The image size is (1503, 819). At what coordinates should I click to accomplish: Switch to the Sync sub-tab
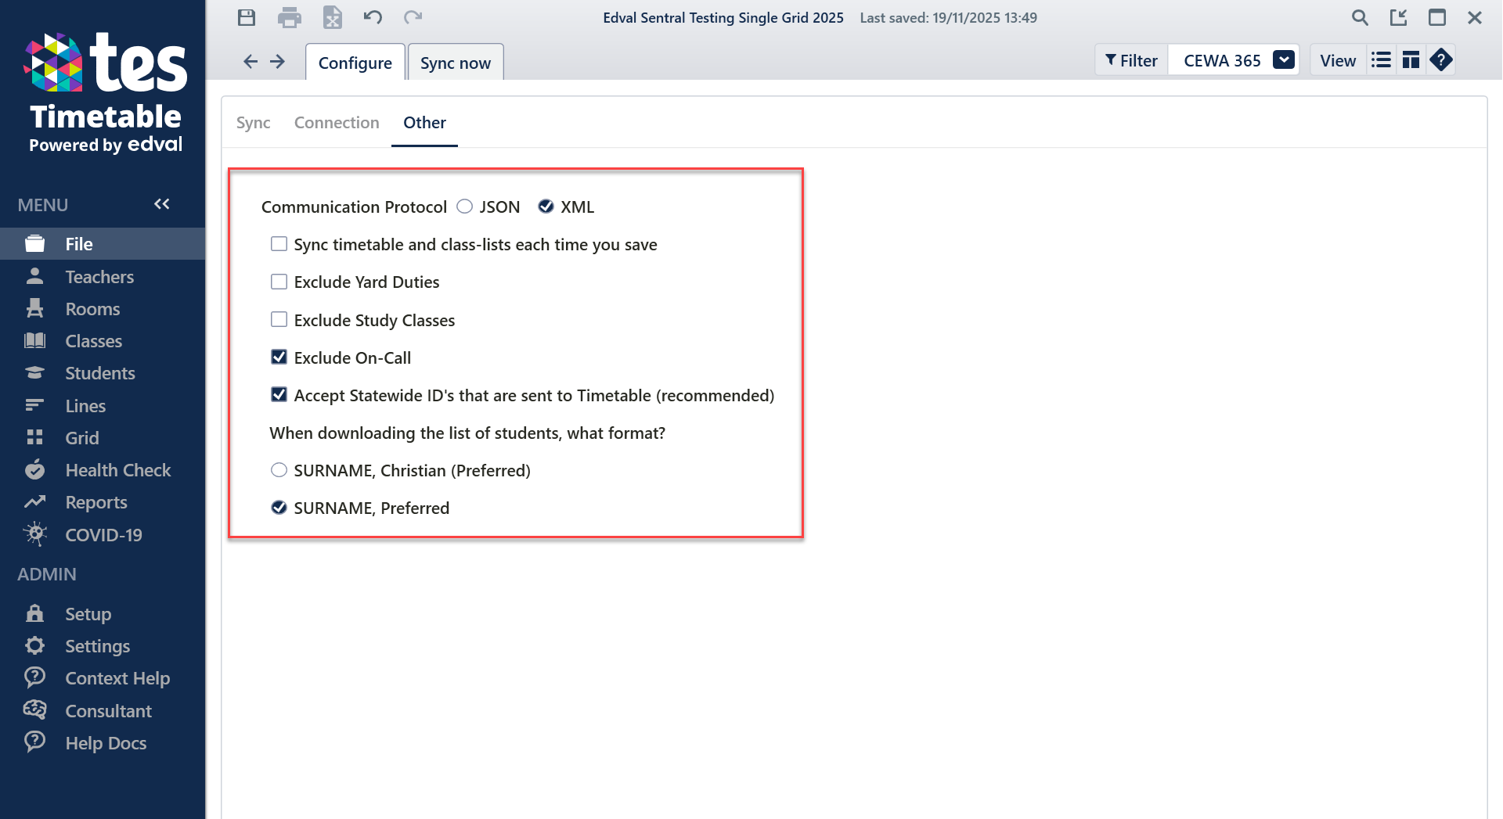coord(254,123)
